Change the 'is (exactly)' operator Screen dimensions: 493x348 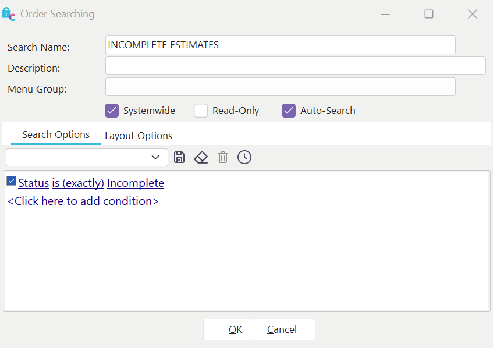[x=78, y=183]
